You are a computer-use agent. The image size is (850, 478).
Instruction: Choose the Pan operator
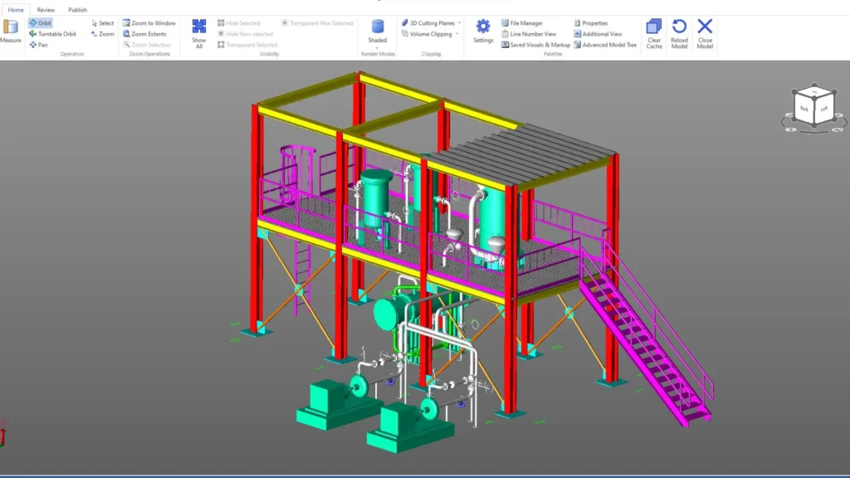pos(38,45)
